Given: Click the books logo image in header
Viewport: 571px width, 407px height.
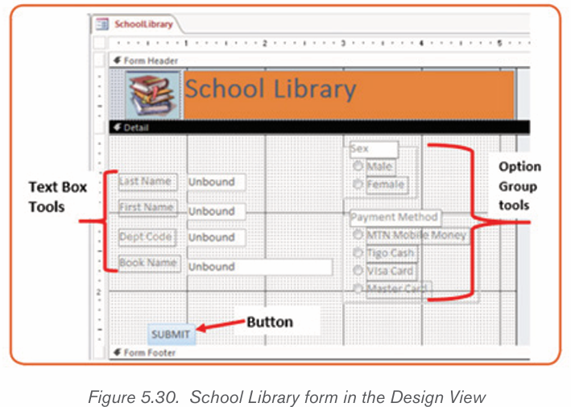Looking at the screenshot, I should point(153,95).
